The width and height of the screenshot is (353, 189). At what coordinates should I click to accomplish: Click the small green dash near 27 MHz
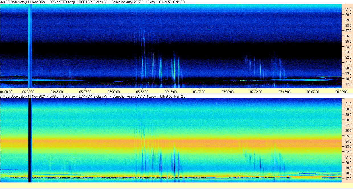pos(209,29)
